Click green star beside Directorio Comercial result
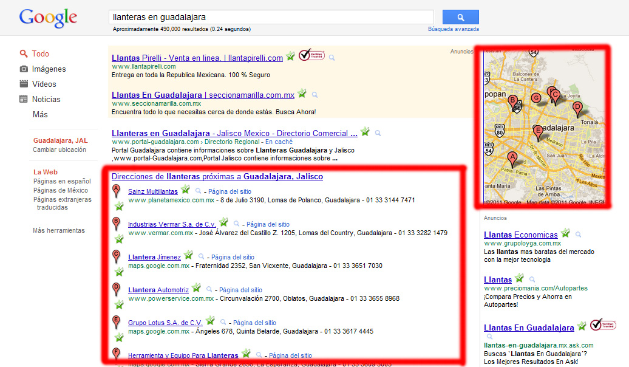This screenshot has width=629, height=367. click(x=365, y=131)
